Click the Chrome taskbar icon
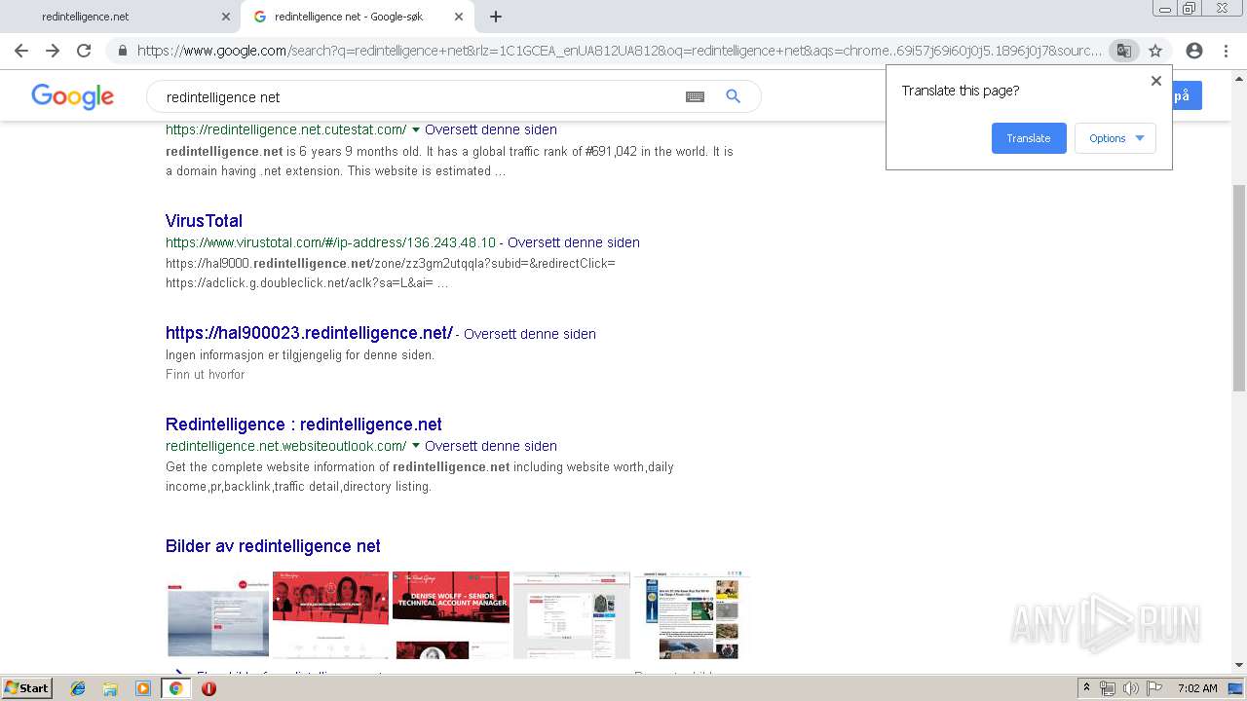Image resolution: width=1247 pixels, height=701 pixels. pos(175,688)
